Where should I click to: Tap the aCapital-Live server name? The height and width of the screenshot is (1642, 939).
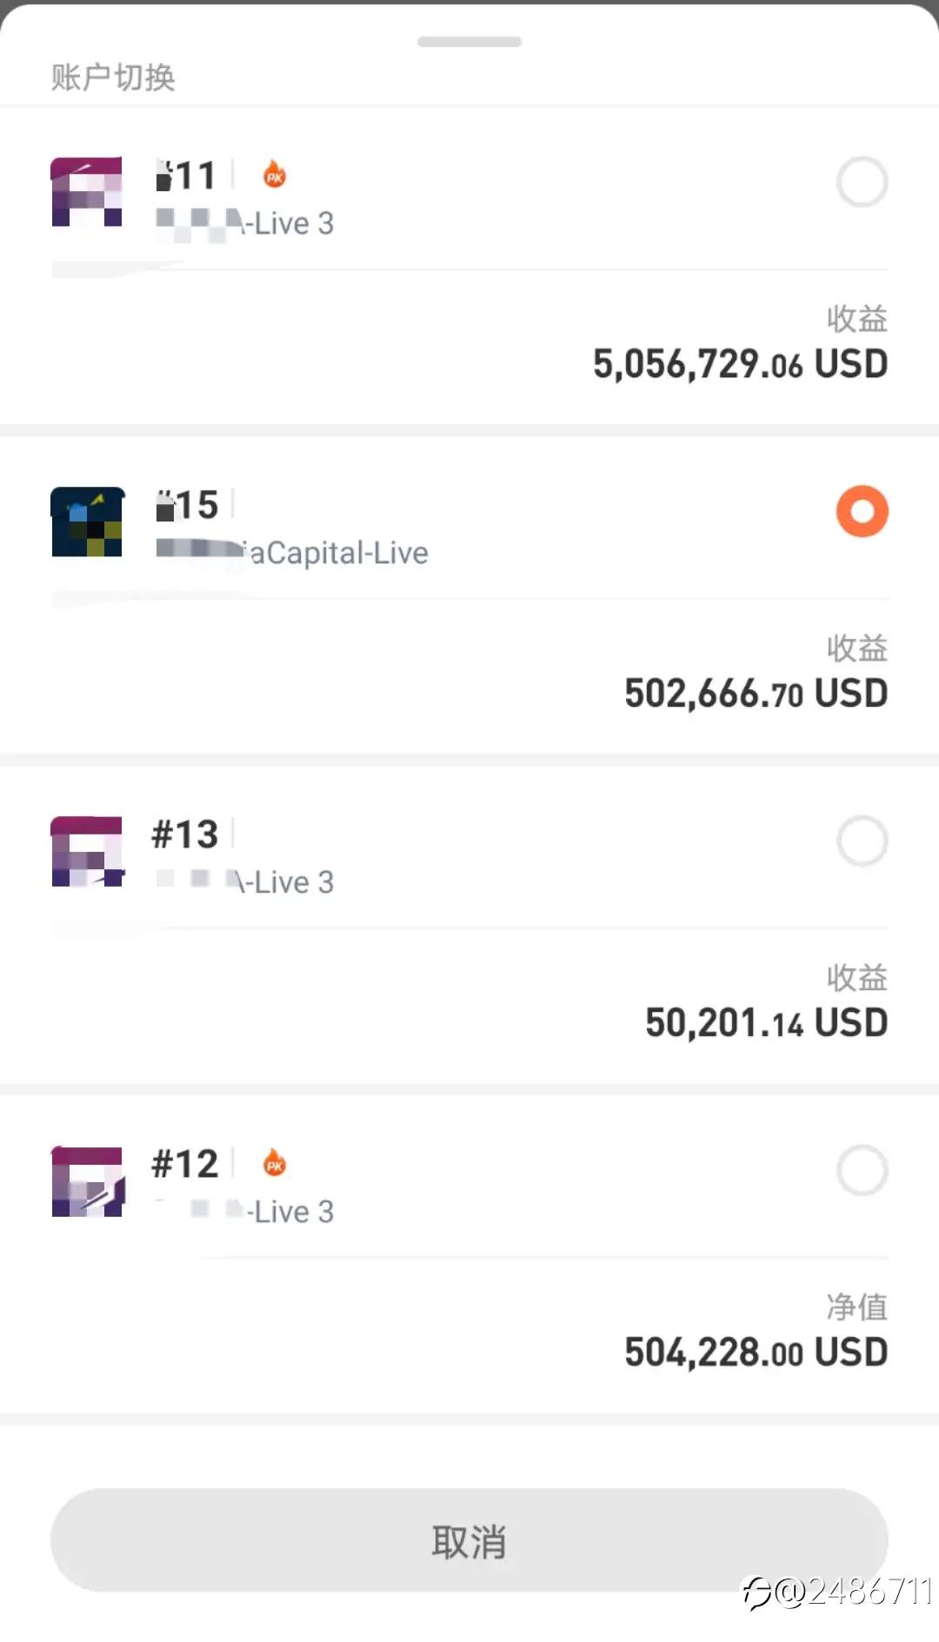(x=337, y=553)
